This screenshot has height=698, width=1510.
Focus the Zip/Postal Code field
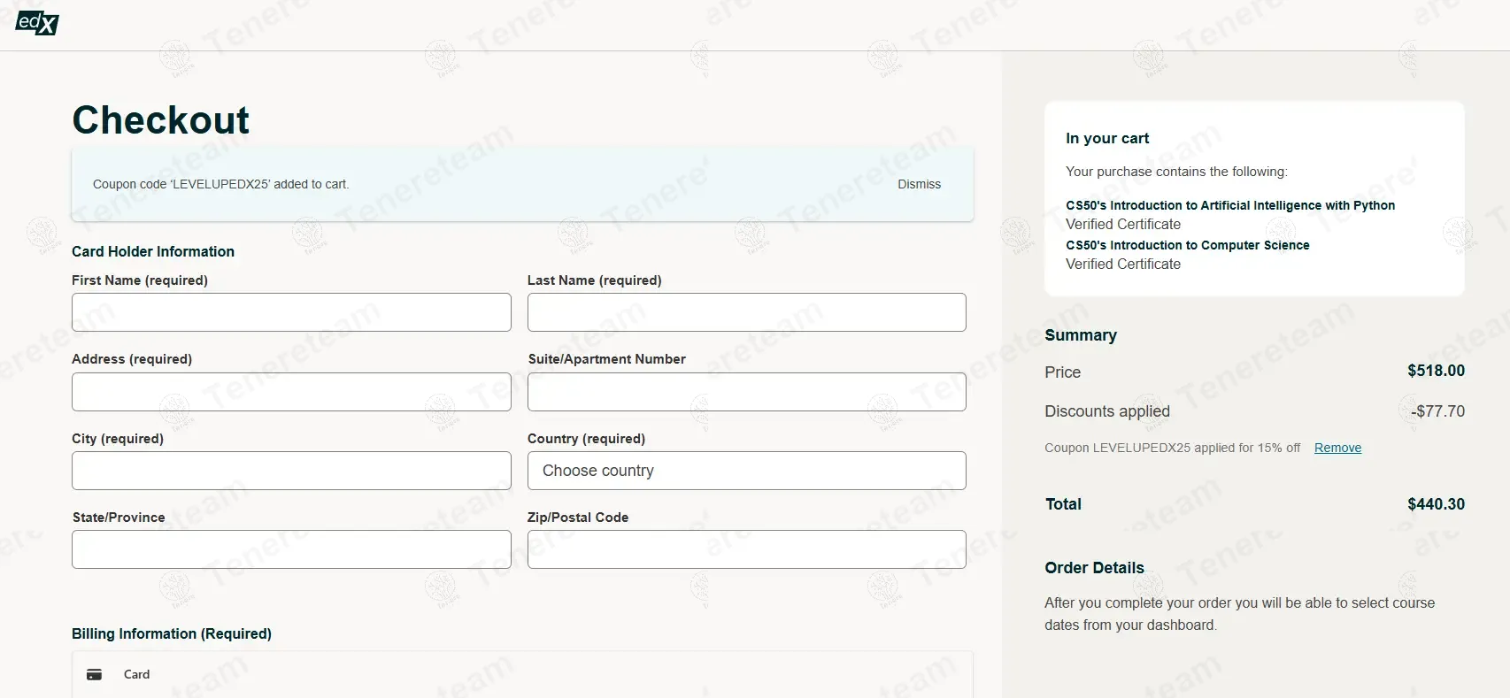pos(746,549)
